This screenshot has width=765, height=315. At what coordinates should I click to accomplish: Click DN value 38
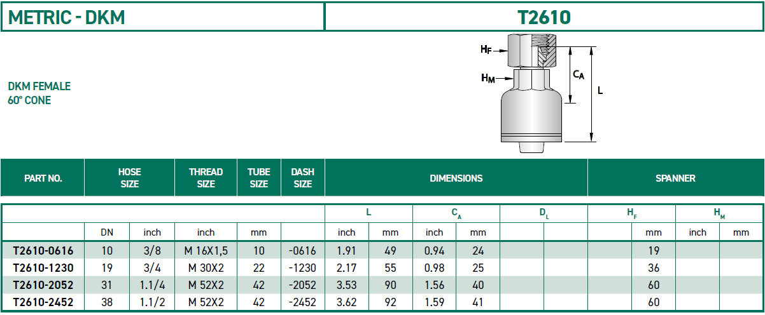tap(106, 302)
